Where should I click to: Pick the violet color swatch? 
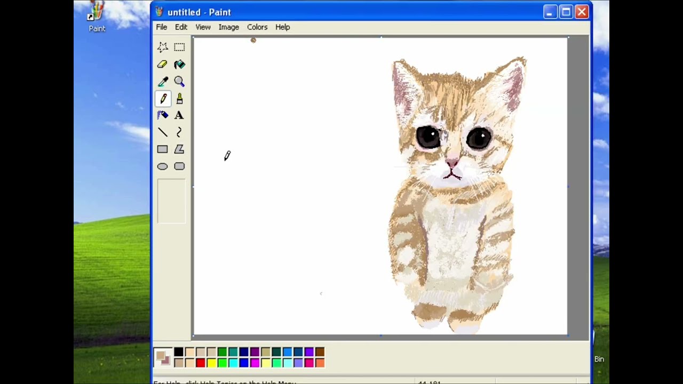pyautogui.click(x=309, y=351)
